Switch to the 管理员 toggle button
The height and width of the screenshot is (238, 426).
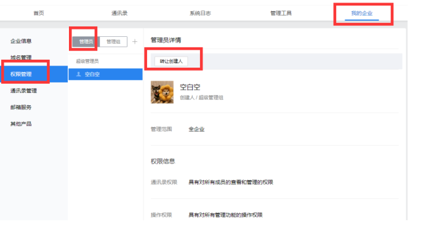pos(86,42)
